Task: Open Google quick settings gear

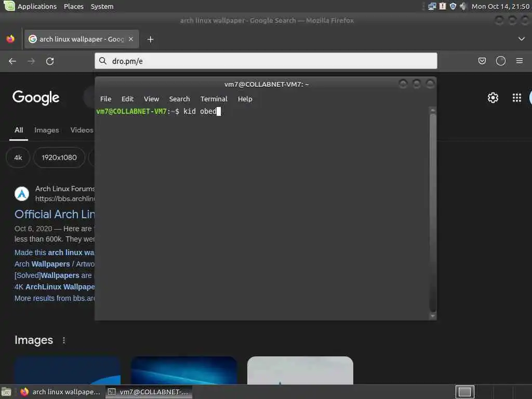Action: (493, 98)
